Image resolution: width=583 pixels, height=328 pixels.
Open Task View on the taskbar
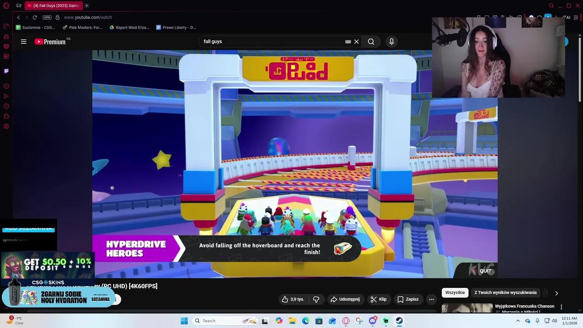point(265,321)
